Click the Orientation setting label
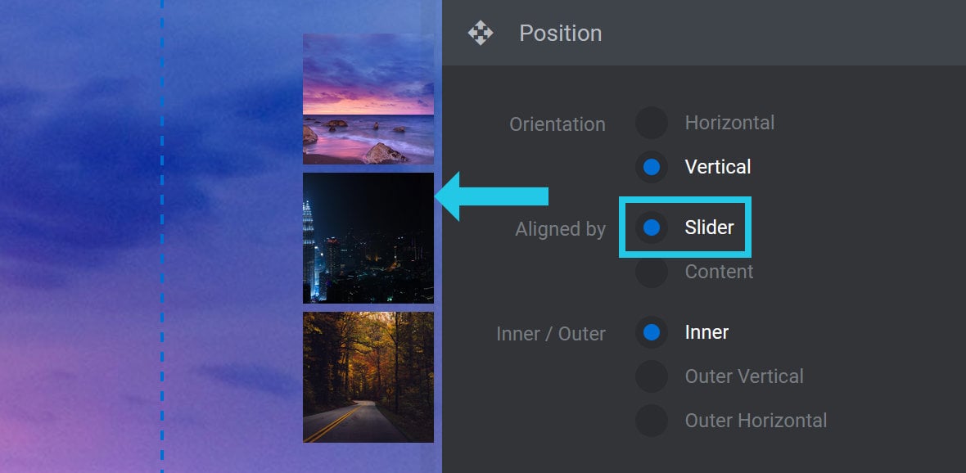The image size is (966, 473). (557, 124)
